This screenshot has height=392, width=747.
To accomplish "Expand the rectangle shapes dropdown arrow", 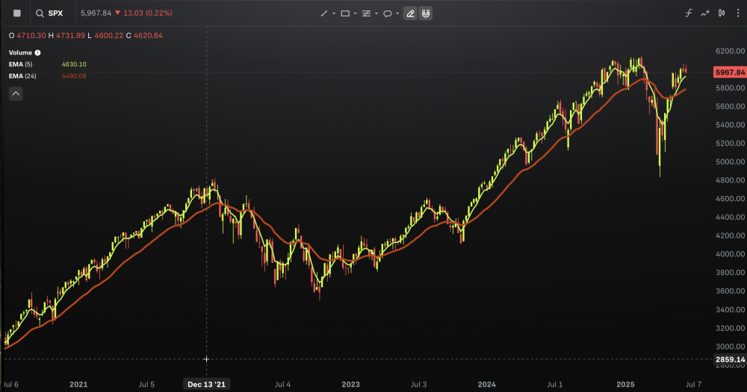I will [x=356, y=13].
